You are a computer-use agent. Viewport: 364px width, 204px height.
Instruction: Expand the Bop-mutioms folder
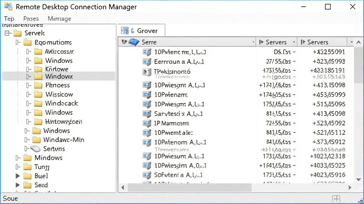coord(18,42)
